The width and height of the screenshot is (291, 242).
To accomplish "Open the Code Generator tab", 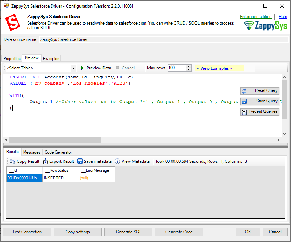I will [x=58, y=152].
